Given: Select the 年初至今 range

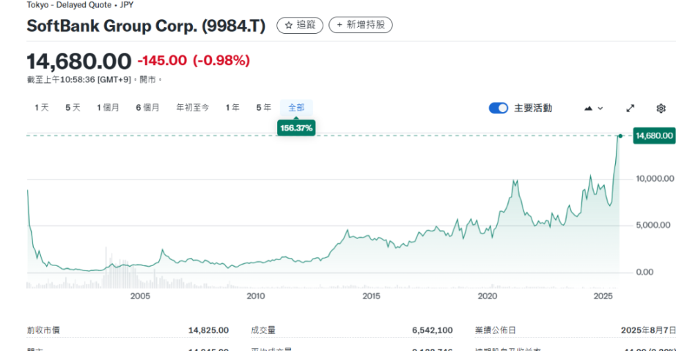Looking at the screenshot, I should pyautogui.click(x=192, y=108).
